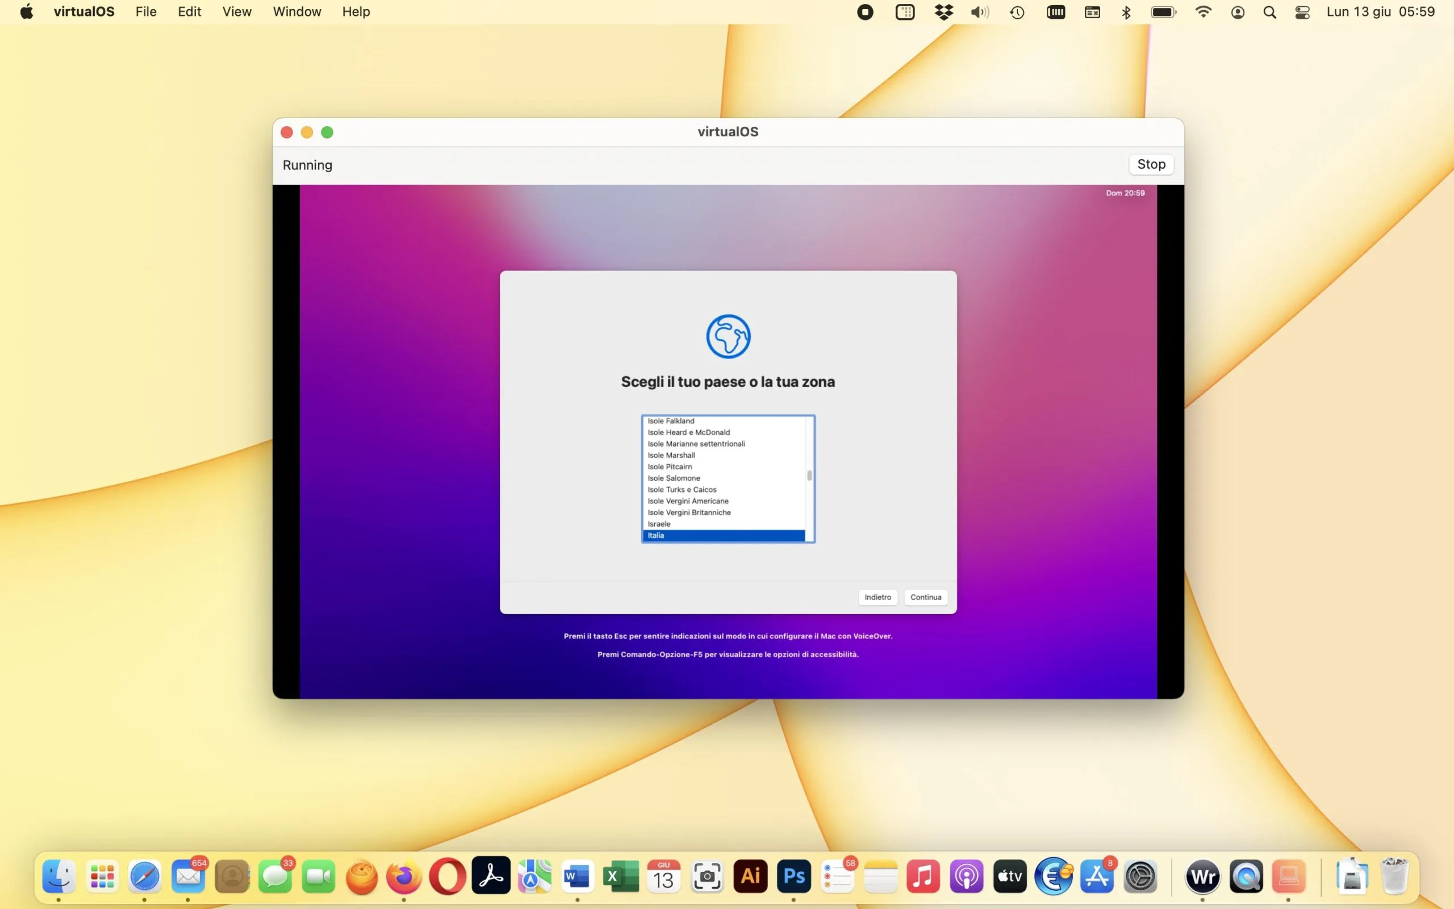The height and width of the screenshot is (909, 1454).
Task: Open Spotlight search from the menu bar
Action: pos(1269,12)
